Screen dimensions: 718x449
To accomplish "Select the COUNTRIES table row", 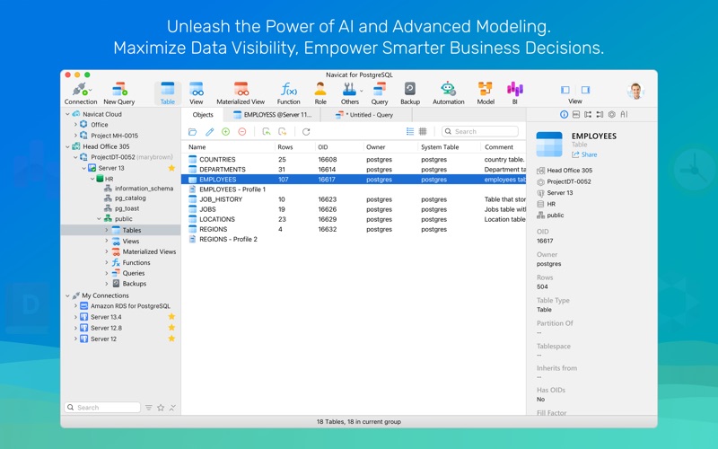I will [x=354, y=160].
